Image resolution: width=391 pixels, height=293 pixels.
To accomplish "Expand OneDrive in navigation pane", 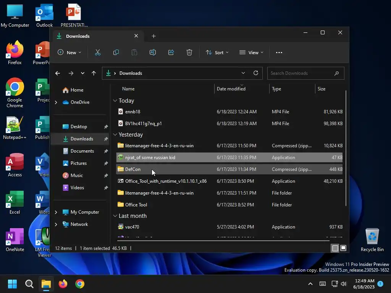I will [56, 102].
